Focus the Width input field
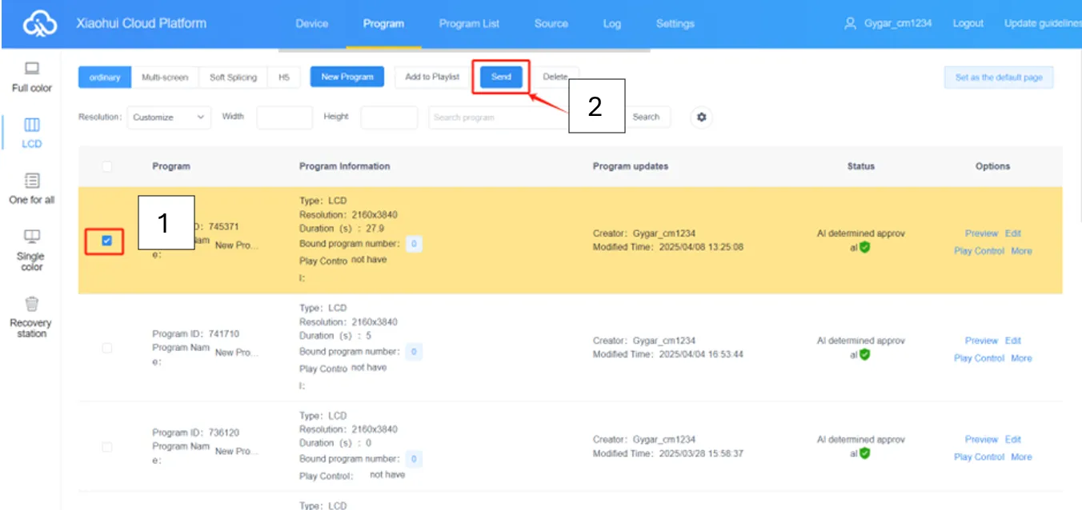This screenshot has height=510, width=1082. [284, 118]
